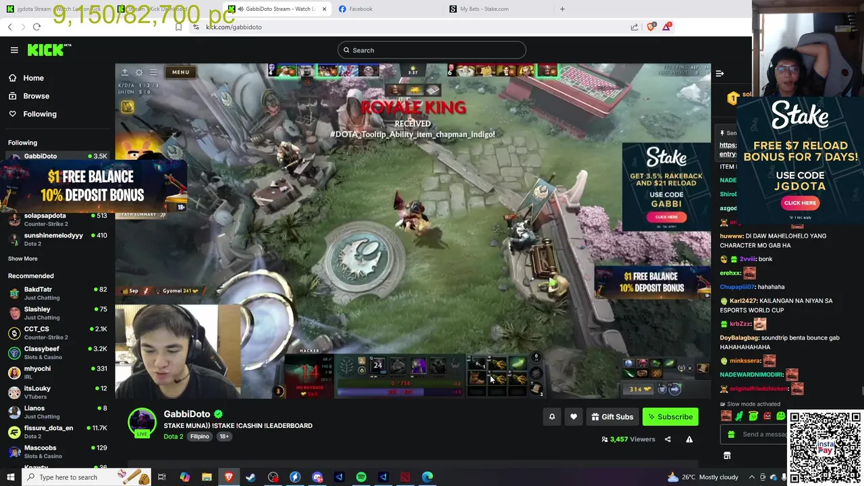Open recommended channel fissure_dota_en
This screenshot has height=486, width=864.
coord(57,431)
